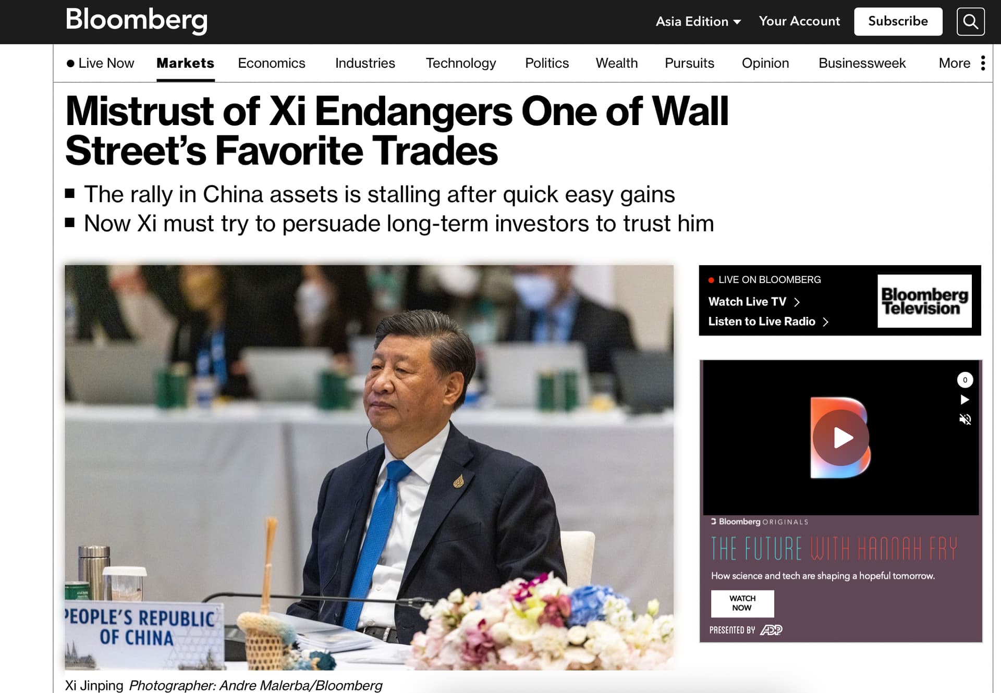The width and height of the screenshot is (1001, 693).
Task: Toggle the Live Now indicator
Action: pyautogui.click(x=101, y=63)
